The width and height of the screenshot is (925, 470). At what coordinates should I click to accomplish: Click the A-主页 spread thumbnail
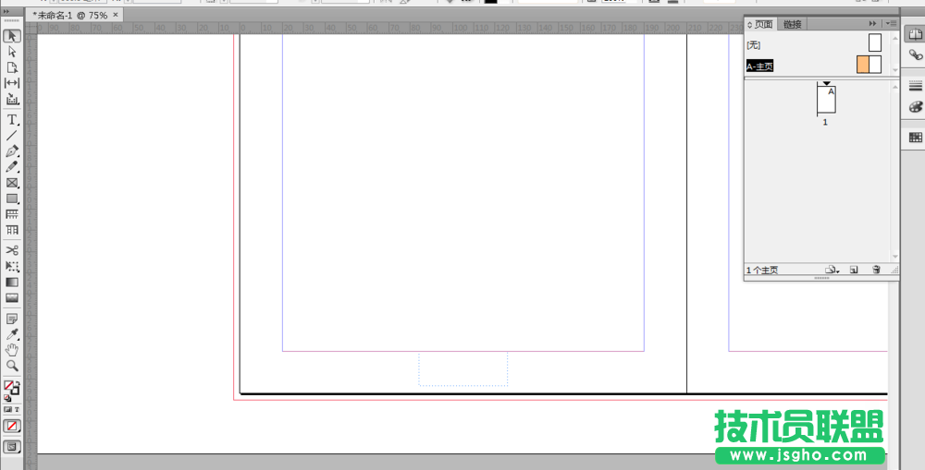point(869,65)
